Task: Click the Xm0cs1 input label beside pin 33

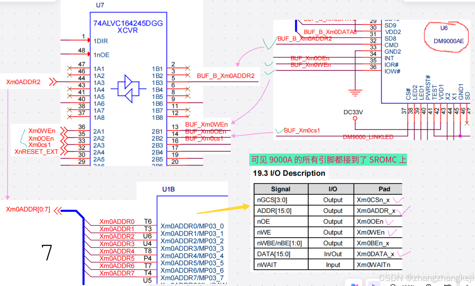Action: 40,145
